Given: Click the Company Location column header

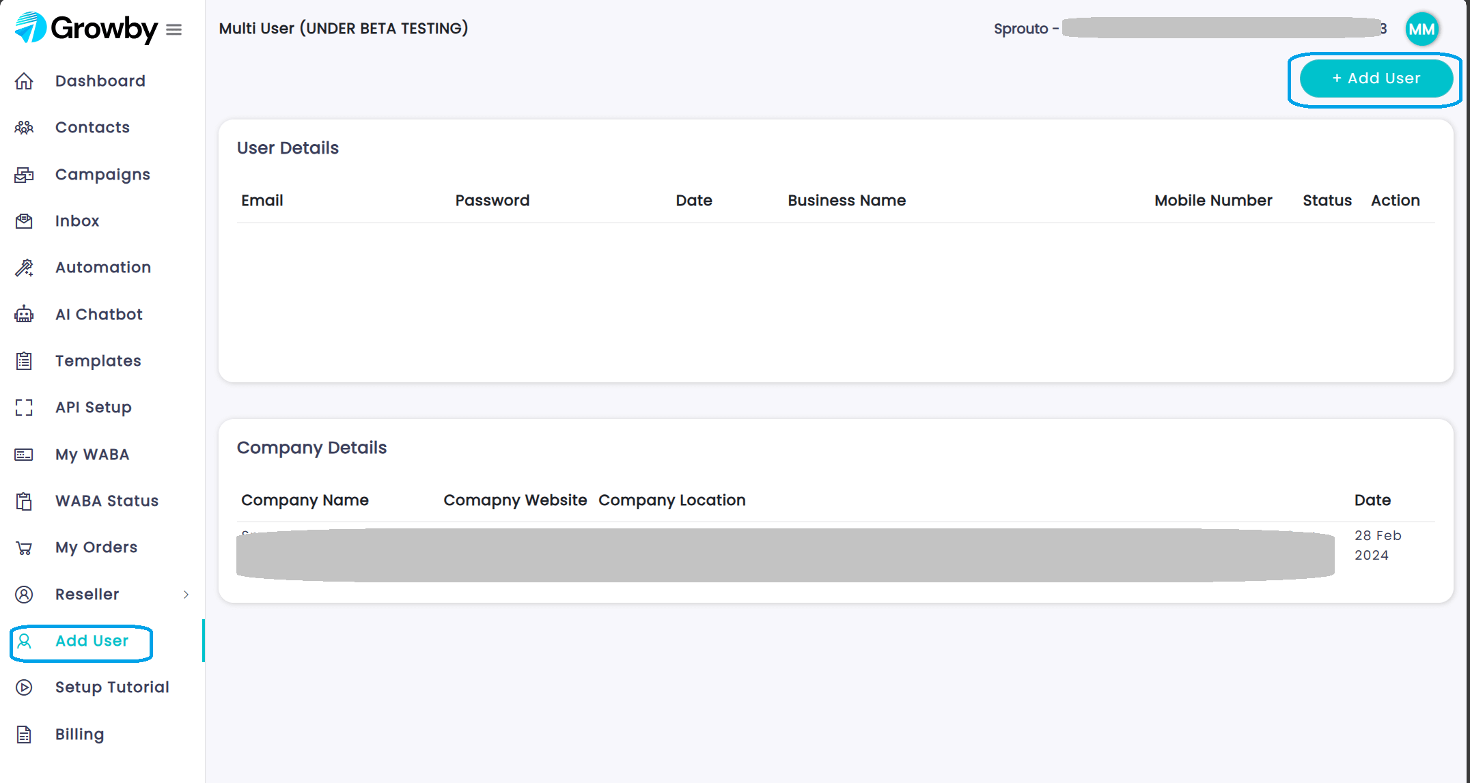Looking at the screenshot, I should [x=672, y=500].
